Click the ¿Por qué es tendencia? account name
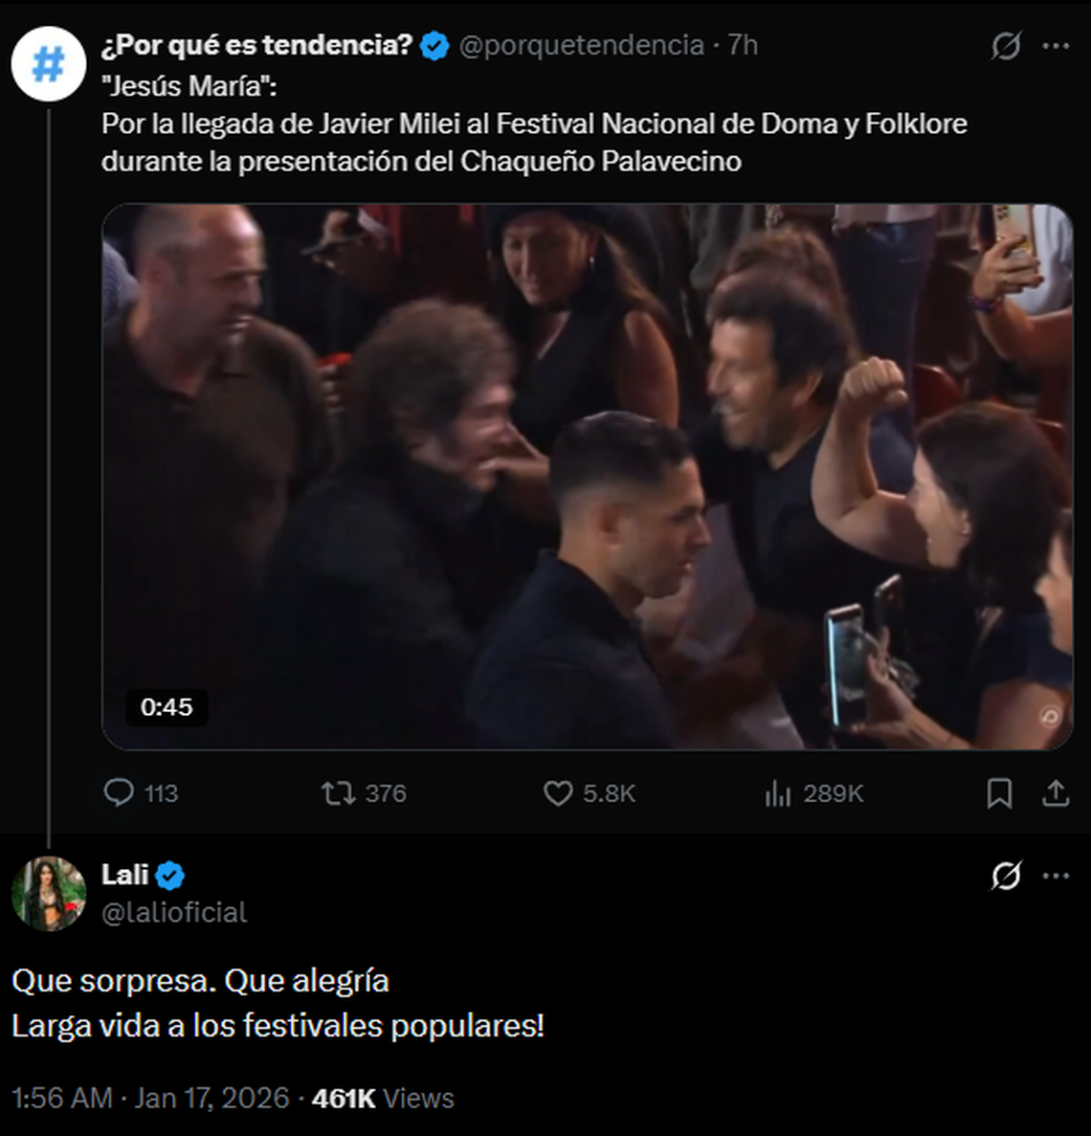 tap(256, 45)
